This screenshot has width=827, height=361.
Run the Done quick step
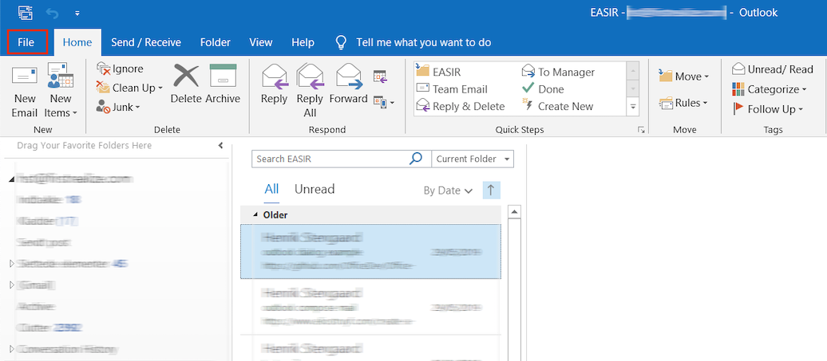click(544, 89)
